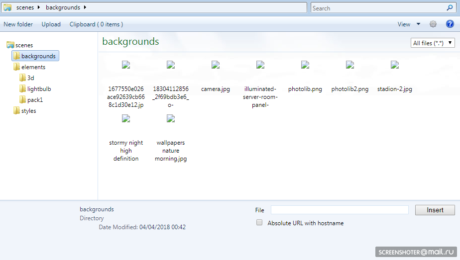Click the lightbulb folder icon in tree
460x260 pixels.
pos(22,88)
